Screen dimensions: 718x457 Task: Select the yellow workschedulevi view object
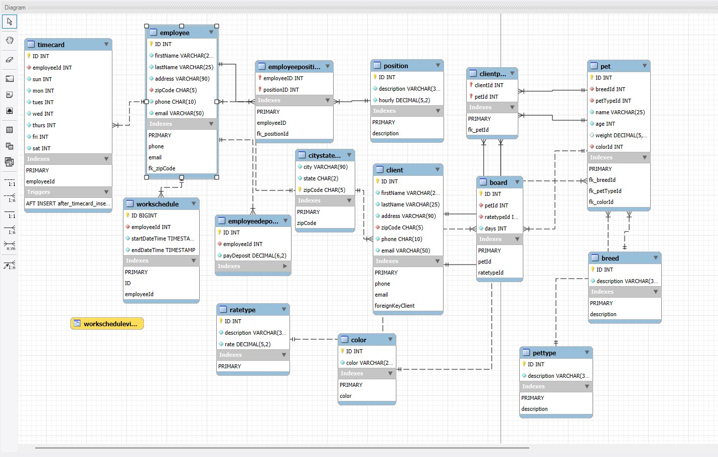pyautogui.click(x=107, y=323)
